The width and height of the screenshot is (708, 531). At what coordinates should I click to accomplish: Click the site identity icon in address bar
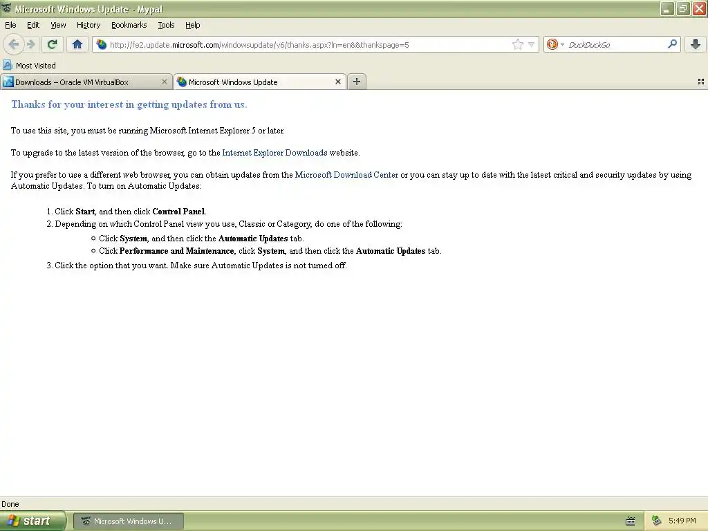click(x=101, y=44)
